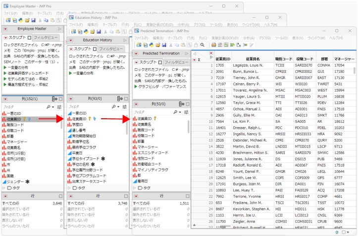
Task: Click copy icon in Employee Master toolbar
Action: point(46,20)
